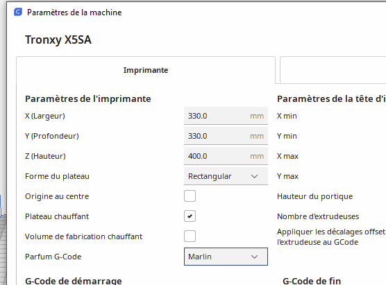This screenshot has width=386, height=285.
Task: Open the Forme du plateau dropdown
Action: click(226, 176)
